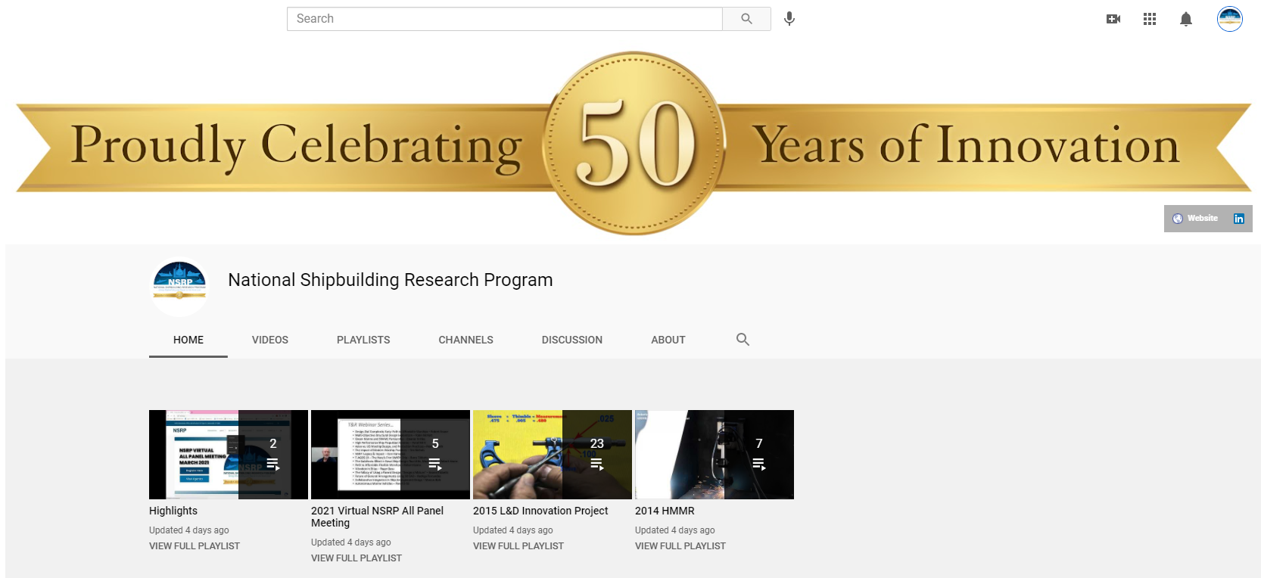Viewport: 1261px width, 578px height.
Task: Click the Website globe icon on banner
Action: point(1178,219)
